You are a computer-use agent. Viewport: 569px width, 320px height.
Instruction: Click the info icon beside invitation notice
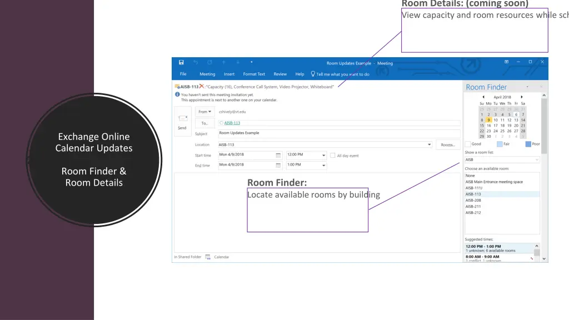click(x=177, y=94)
